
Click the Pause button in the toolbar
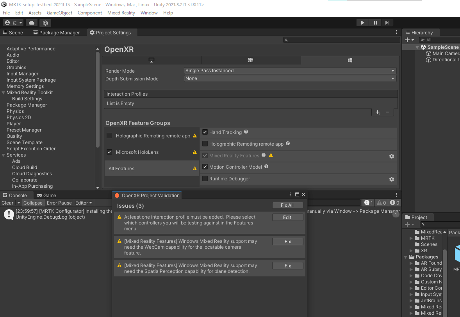pos(375,23)
